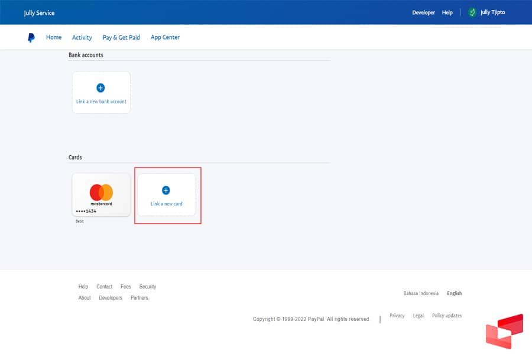
Task: Switch to the Activity tab
Action: pos(82,38)
